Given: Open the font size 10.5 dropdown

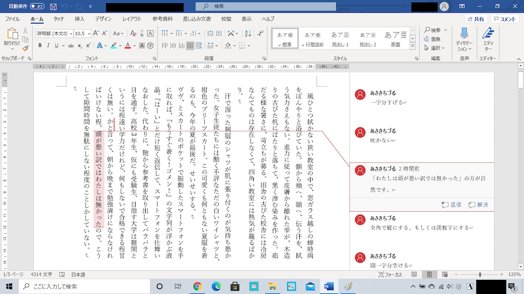Looking at the screenshot, I should [x=89, y=33].
